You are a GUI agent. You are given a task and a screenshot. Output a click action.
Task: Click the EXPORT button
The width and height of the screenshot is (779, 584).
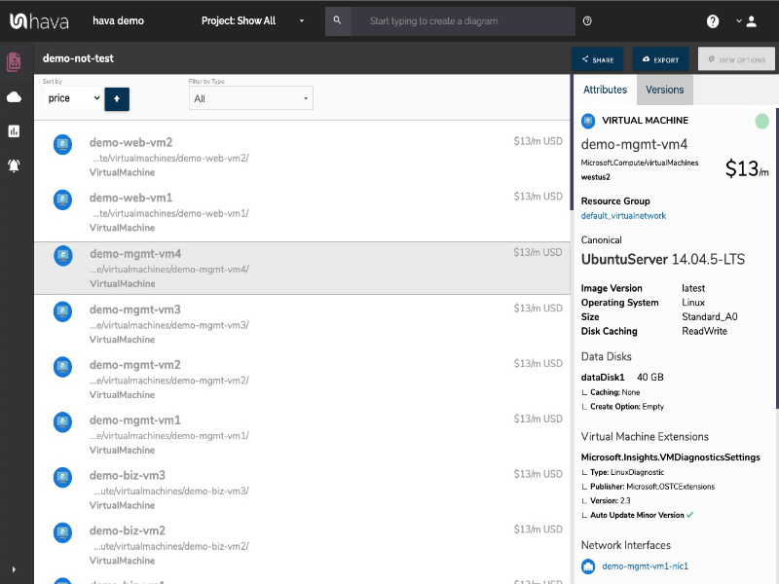pyautogui.click(x=660, y=58)
